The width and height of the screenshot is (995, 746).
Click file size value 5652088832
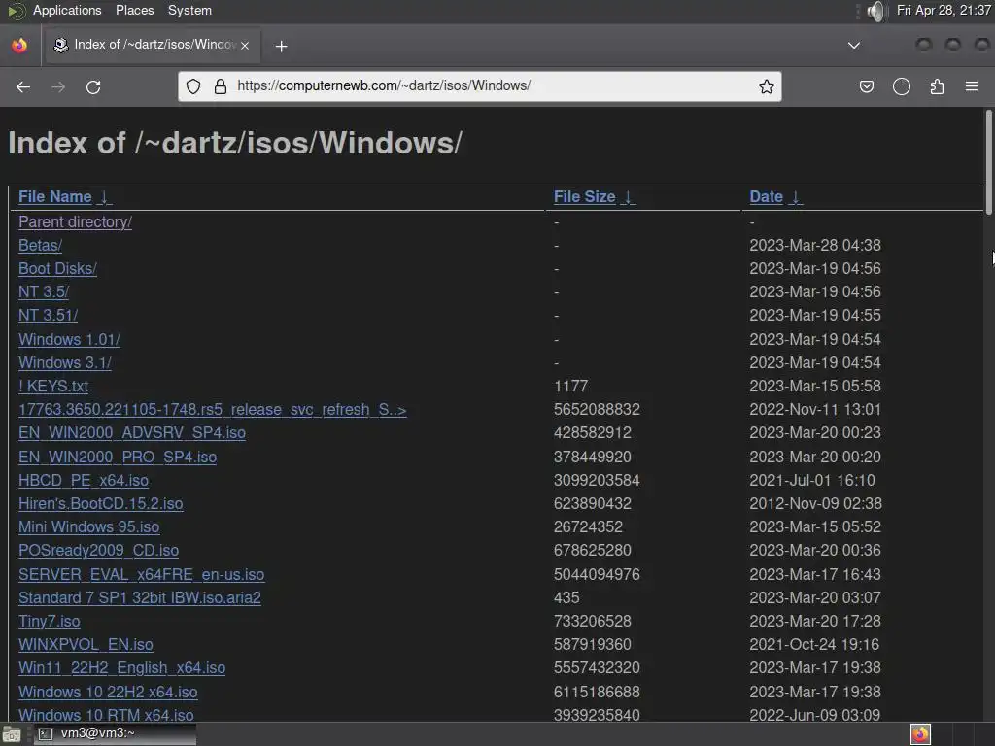point(597,410)
